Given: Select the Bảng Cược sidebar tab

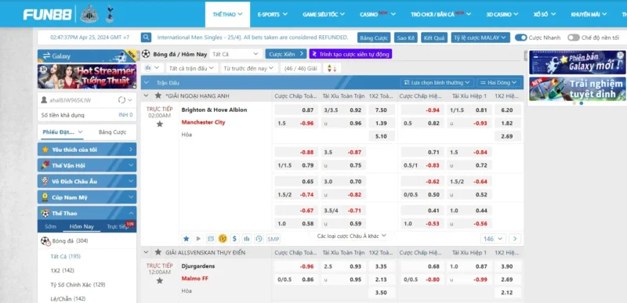Looking at the screenshot, I should pyautogui.click(x=112, y=132).
